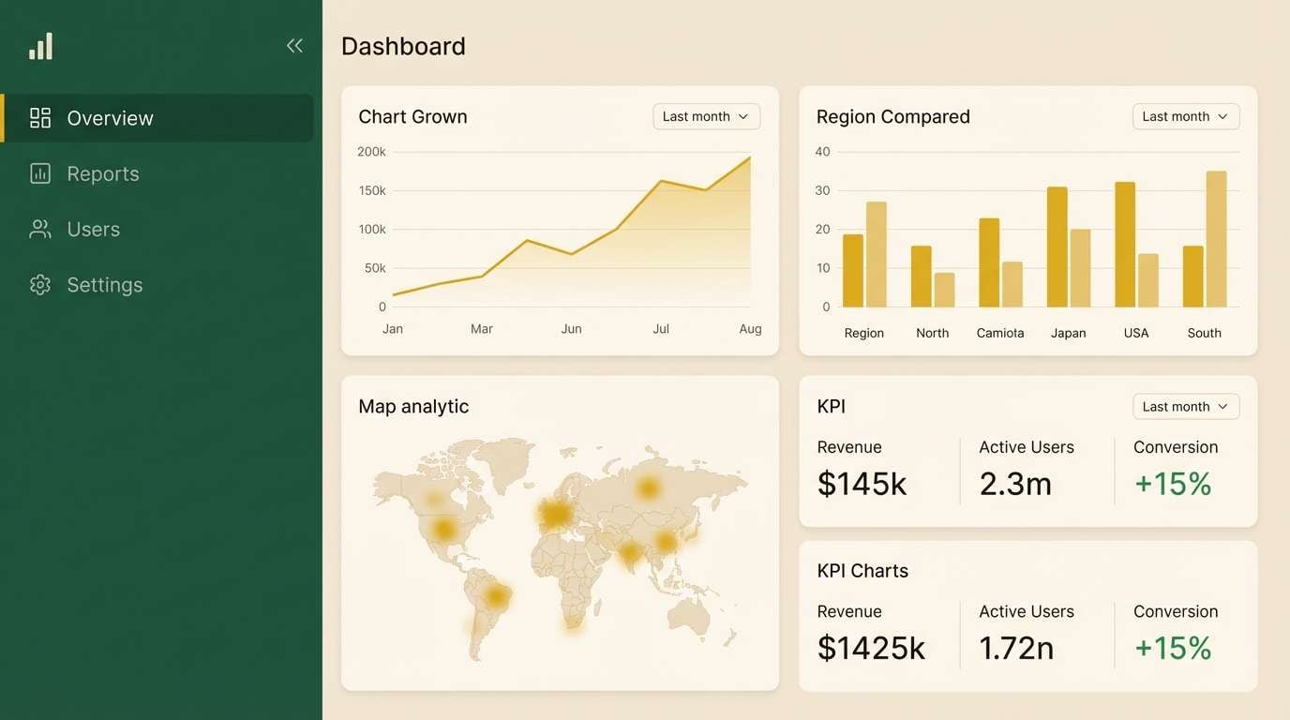
Task: Open the Last month dropdown for Chart Grown
Action: [x=706, y=115]
